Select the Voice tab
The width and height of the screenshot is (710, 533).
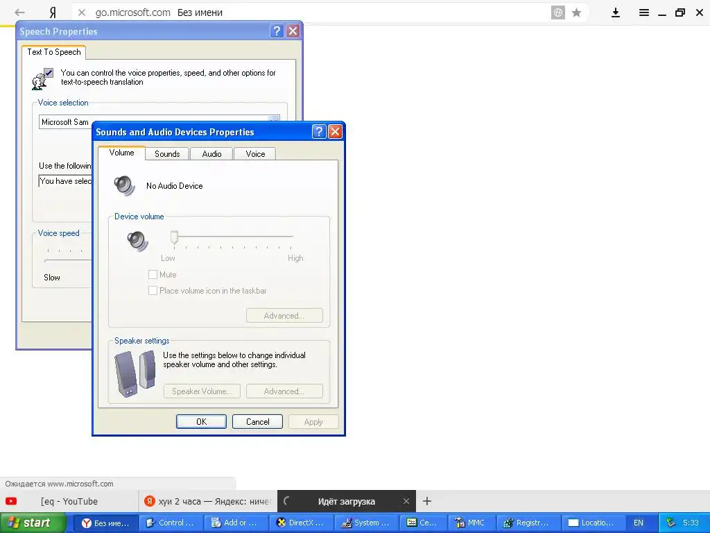[255, 154]
